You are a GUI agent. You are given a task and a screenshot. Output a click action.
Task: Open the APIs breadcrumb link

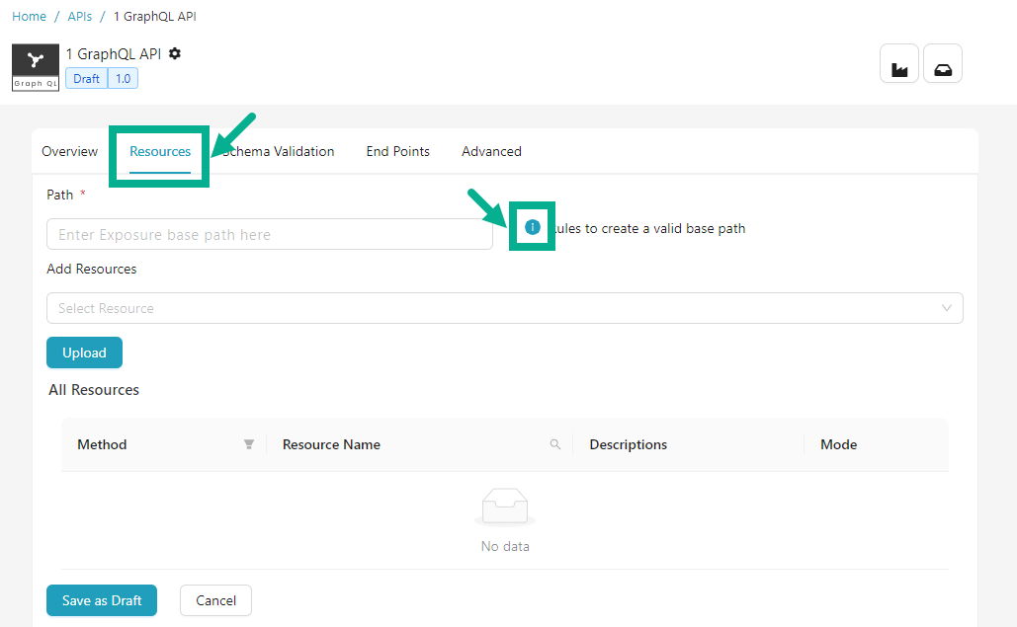point(80,17)
